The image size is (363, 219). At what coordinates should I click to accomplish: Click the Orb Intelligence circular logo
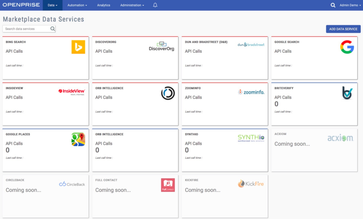(x=168, y=92)
